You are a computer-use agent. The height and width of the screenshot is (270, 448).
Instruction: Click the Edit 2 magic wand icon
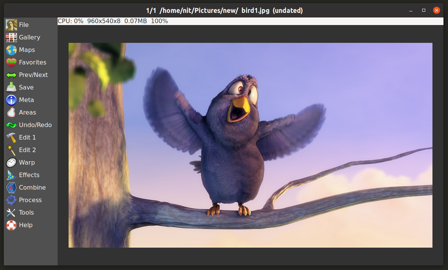point(11,150)
